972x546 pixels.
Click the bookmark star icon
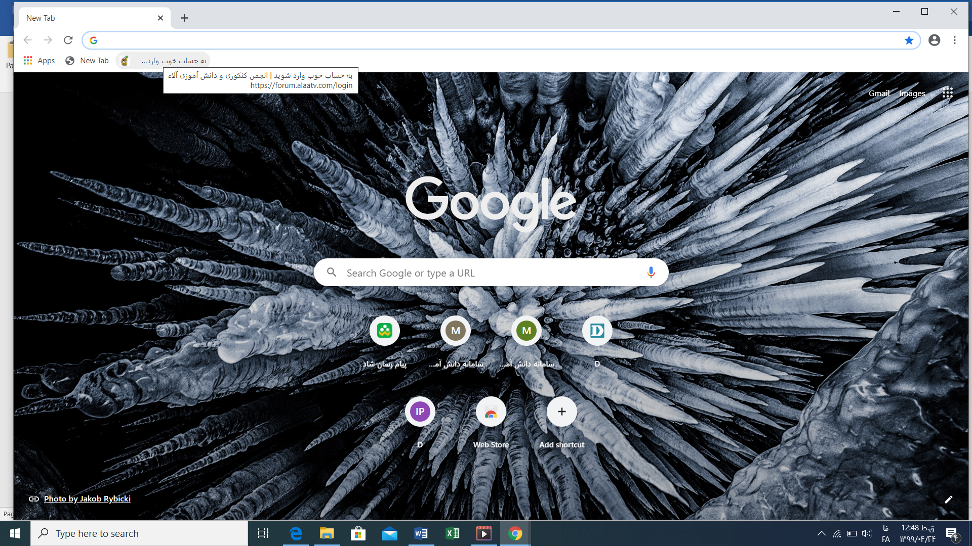click(x=909, y=40)
